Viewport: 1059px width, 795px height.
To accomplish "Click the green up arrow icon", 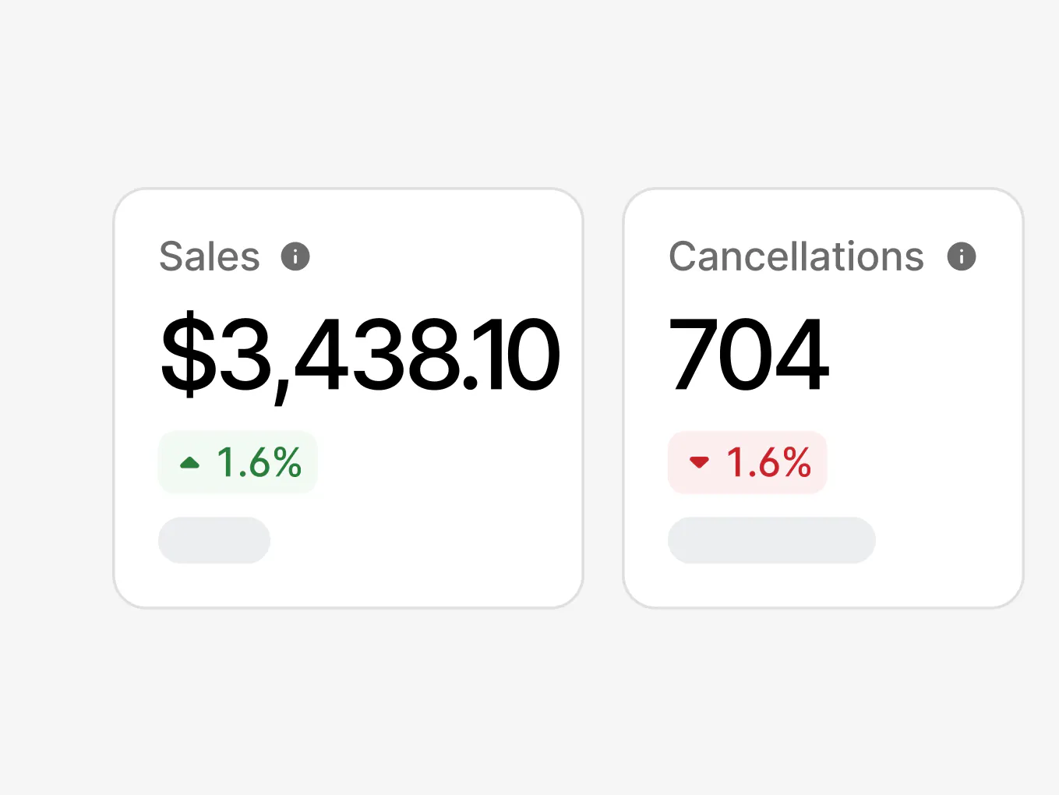I will pos(189,463).
